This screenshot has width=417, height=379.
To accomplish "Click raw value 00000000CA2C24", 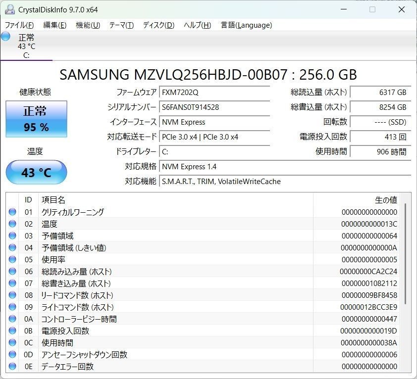I will [x=368, y=271].
